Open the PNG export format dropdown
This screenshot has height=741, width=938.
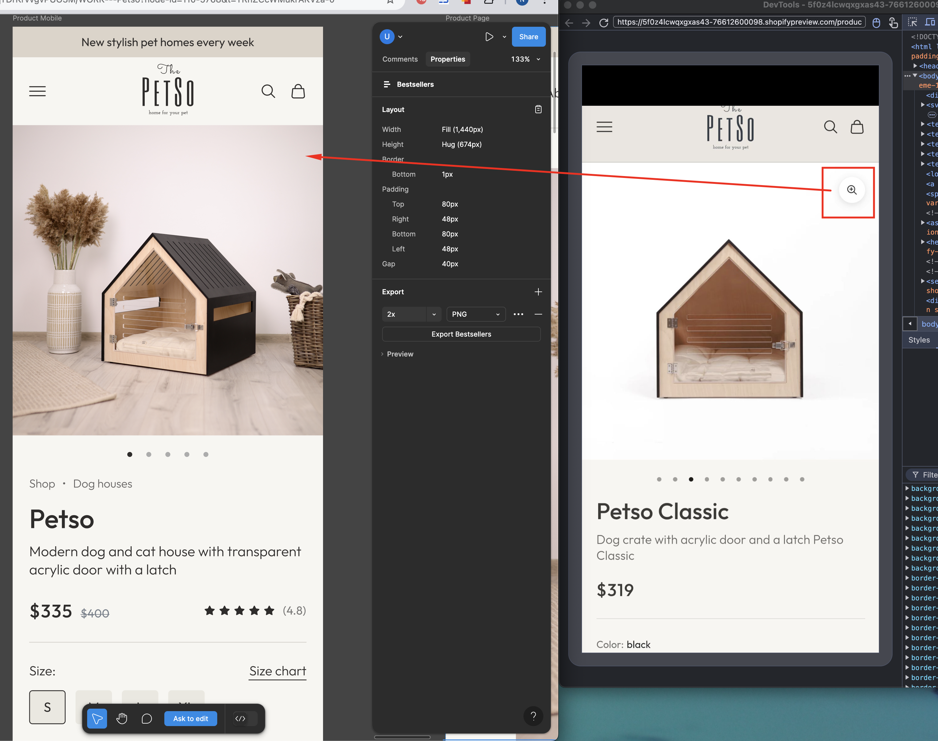point(476,314)
